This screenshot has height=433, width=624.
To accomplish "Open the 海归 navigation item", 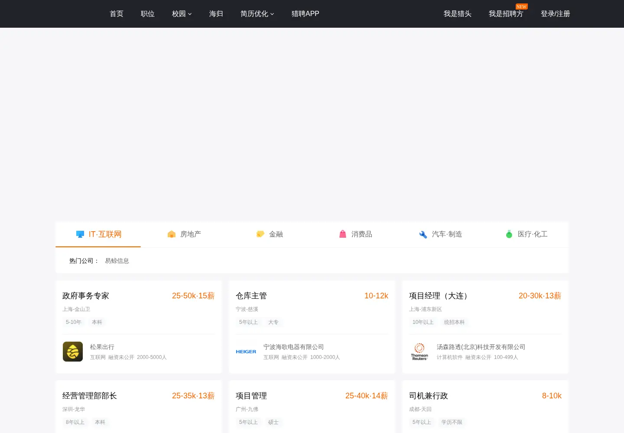I will tap(216, 14).
